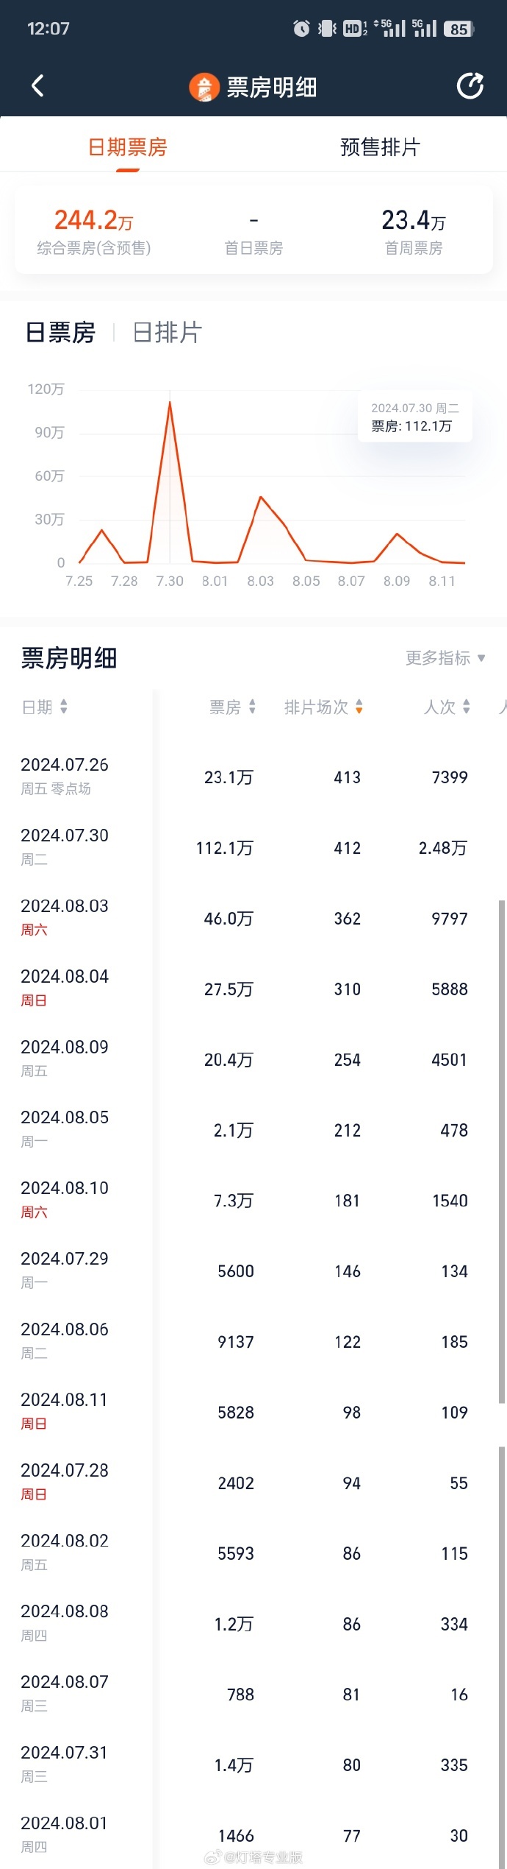Screen dimensions: 507x1869
Task: Toggle date ordering in 日期 column
Action: [65, 707]
